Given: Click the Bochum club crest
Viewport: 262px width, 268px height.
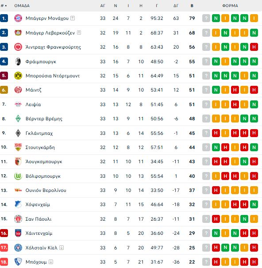Looking at the screenshot, I should (x=18, y=262).
